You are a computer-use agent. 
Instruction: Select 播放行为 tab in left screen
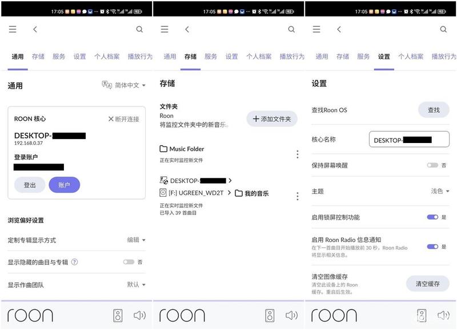pos(140,56)
